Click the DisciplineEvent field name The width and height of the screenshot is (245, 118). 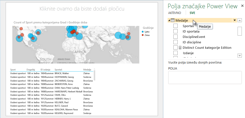click(x=194, y=37)
